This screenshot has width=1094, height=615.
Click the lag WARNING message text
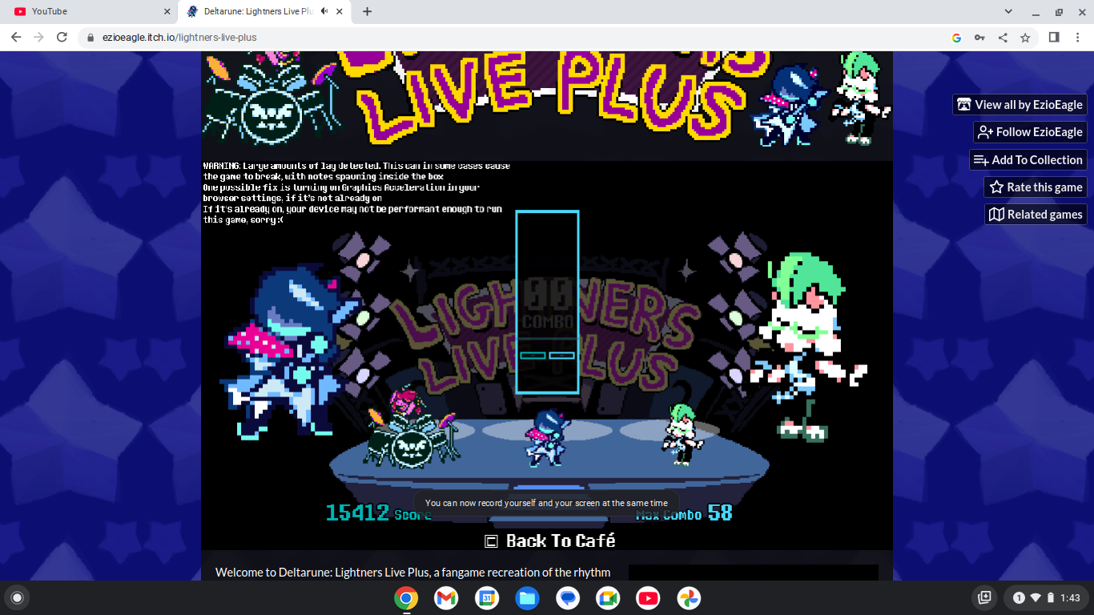click(x=356, y=193)
